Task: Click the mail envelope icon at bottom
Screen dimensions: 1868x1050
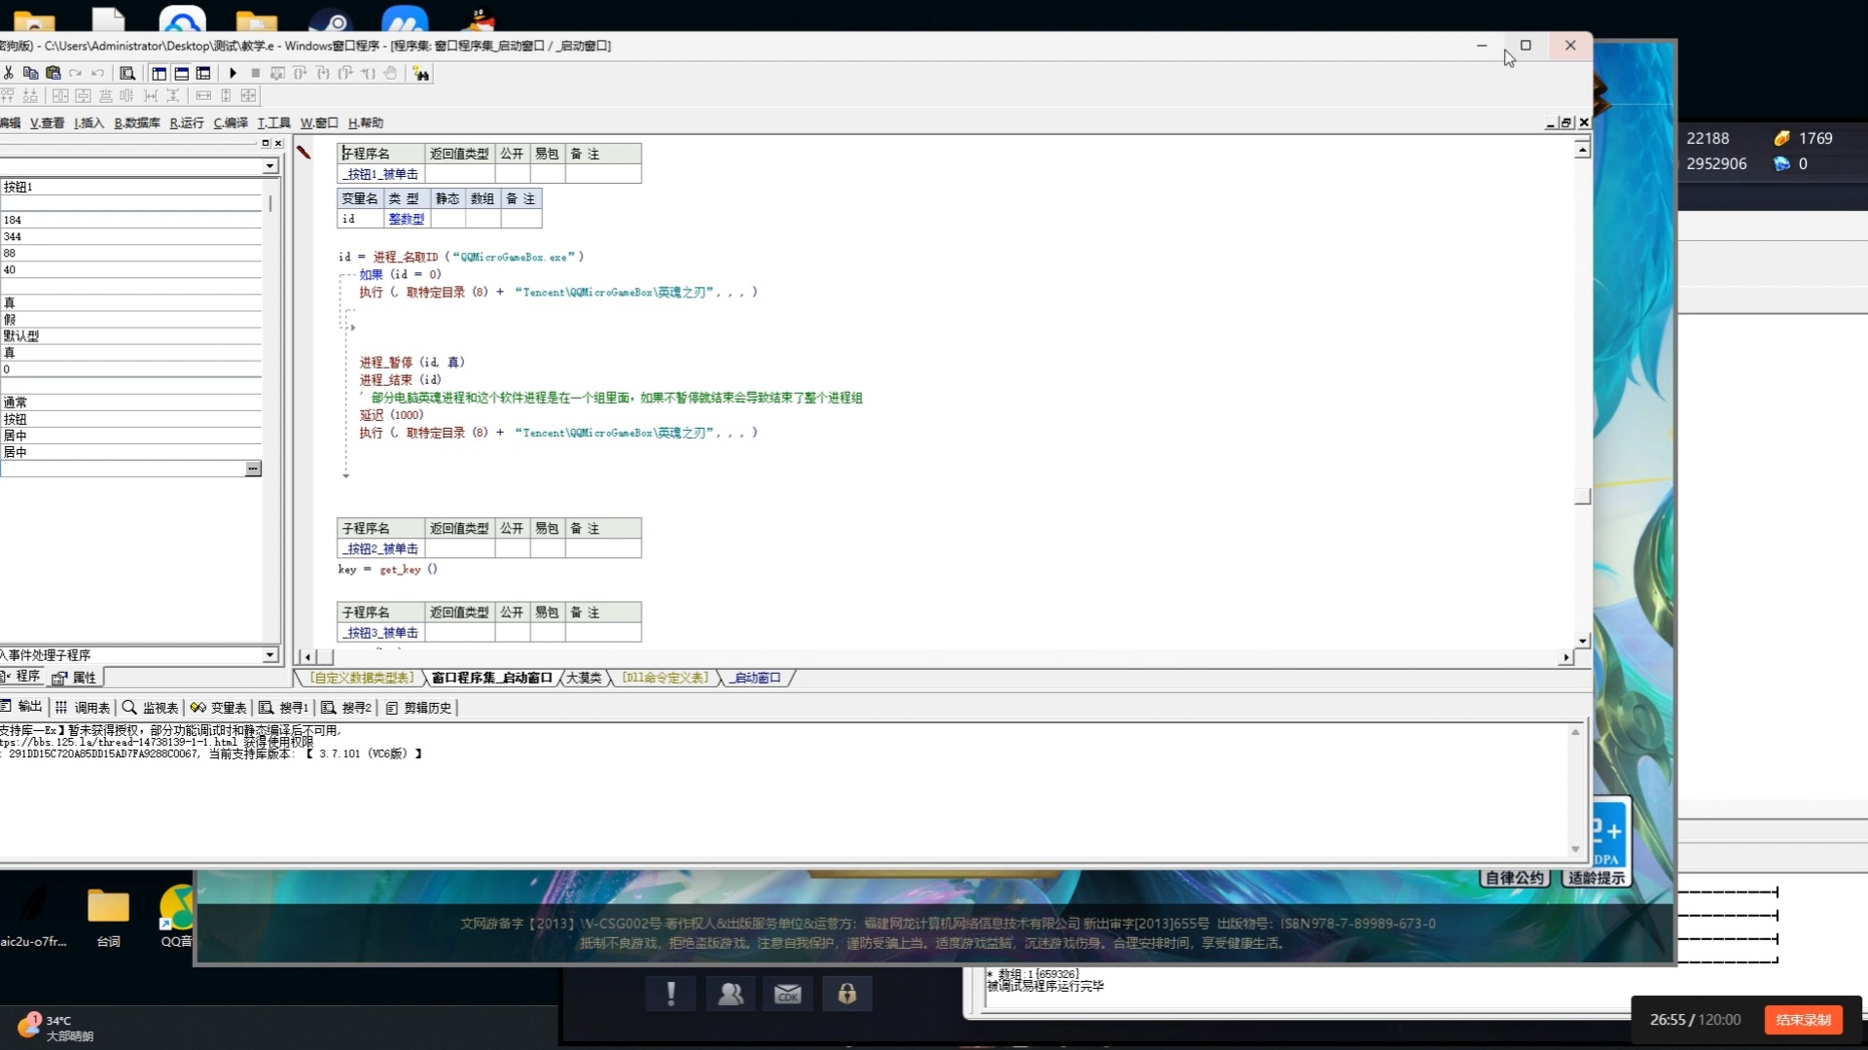Action: [787, 994]
